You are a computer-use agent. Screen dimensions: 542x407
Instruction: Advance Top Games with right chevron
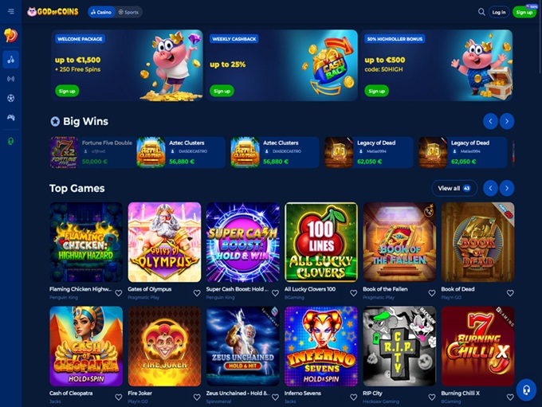click(x=507, y=188)
